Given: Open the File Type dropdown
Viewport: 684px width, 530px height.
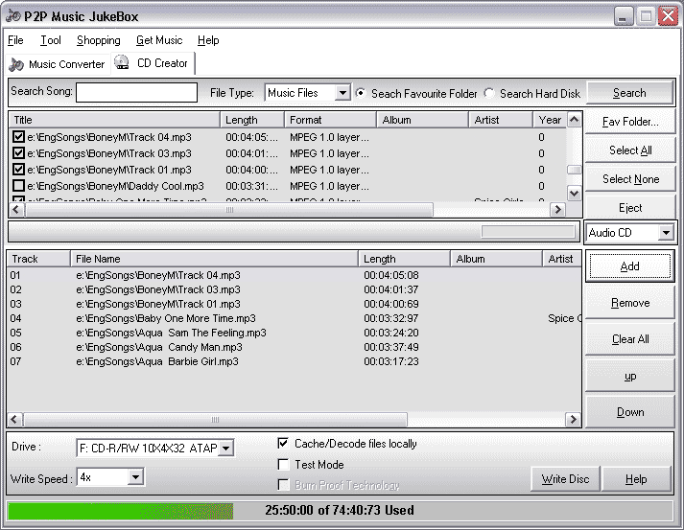Looking at the screenshot, I should [x=342, y=93].
